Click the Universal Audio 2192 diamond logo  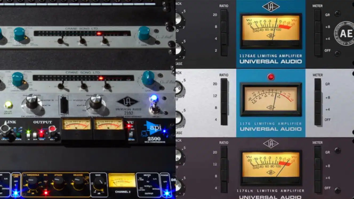(x=128, y=102)
